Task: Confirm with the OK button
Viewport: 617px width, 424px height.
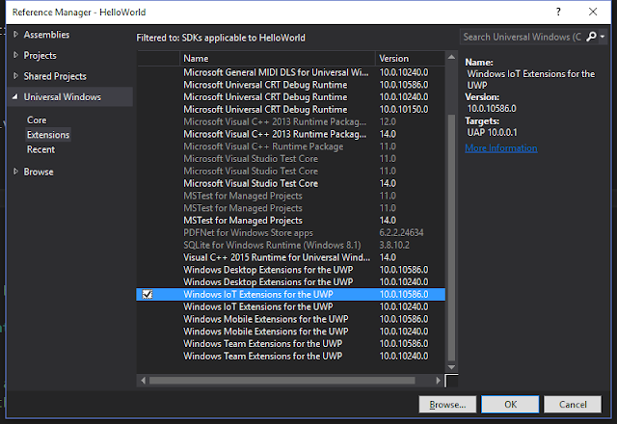Action: tap(510, 405)
